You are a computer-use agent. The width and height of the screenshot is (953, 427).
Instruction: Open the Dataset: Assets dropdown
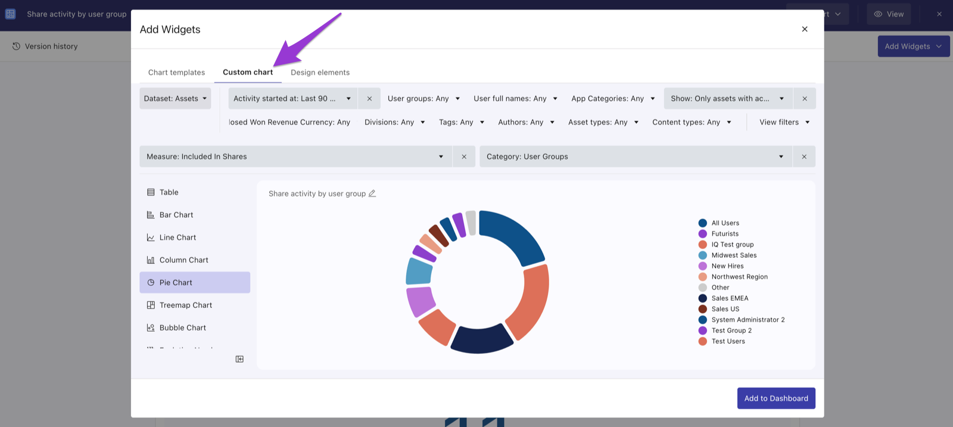[x=175, y=99]
